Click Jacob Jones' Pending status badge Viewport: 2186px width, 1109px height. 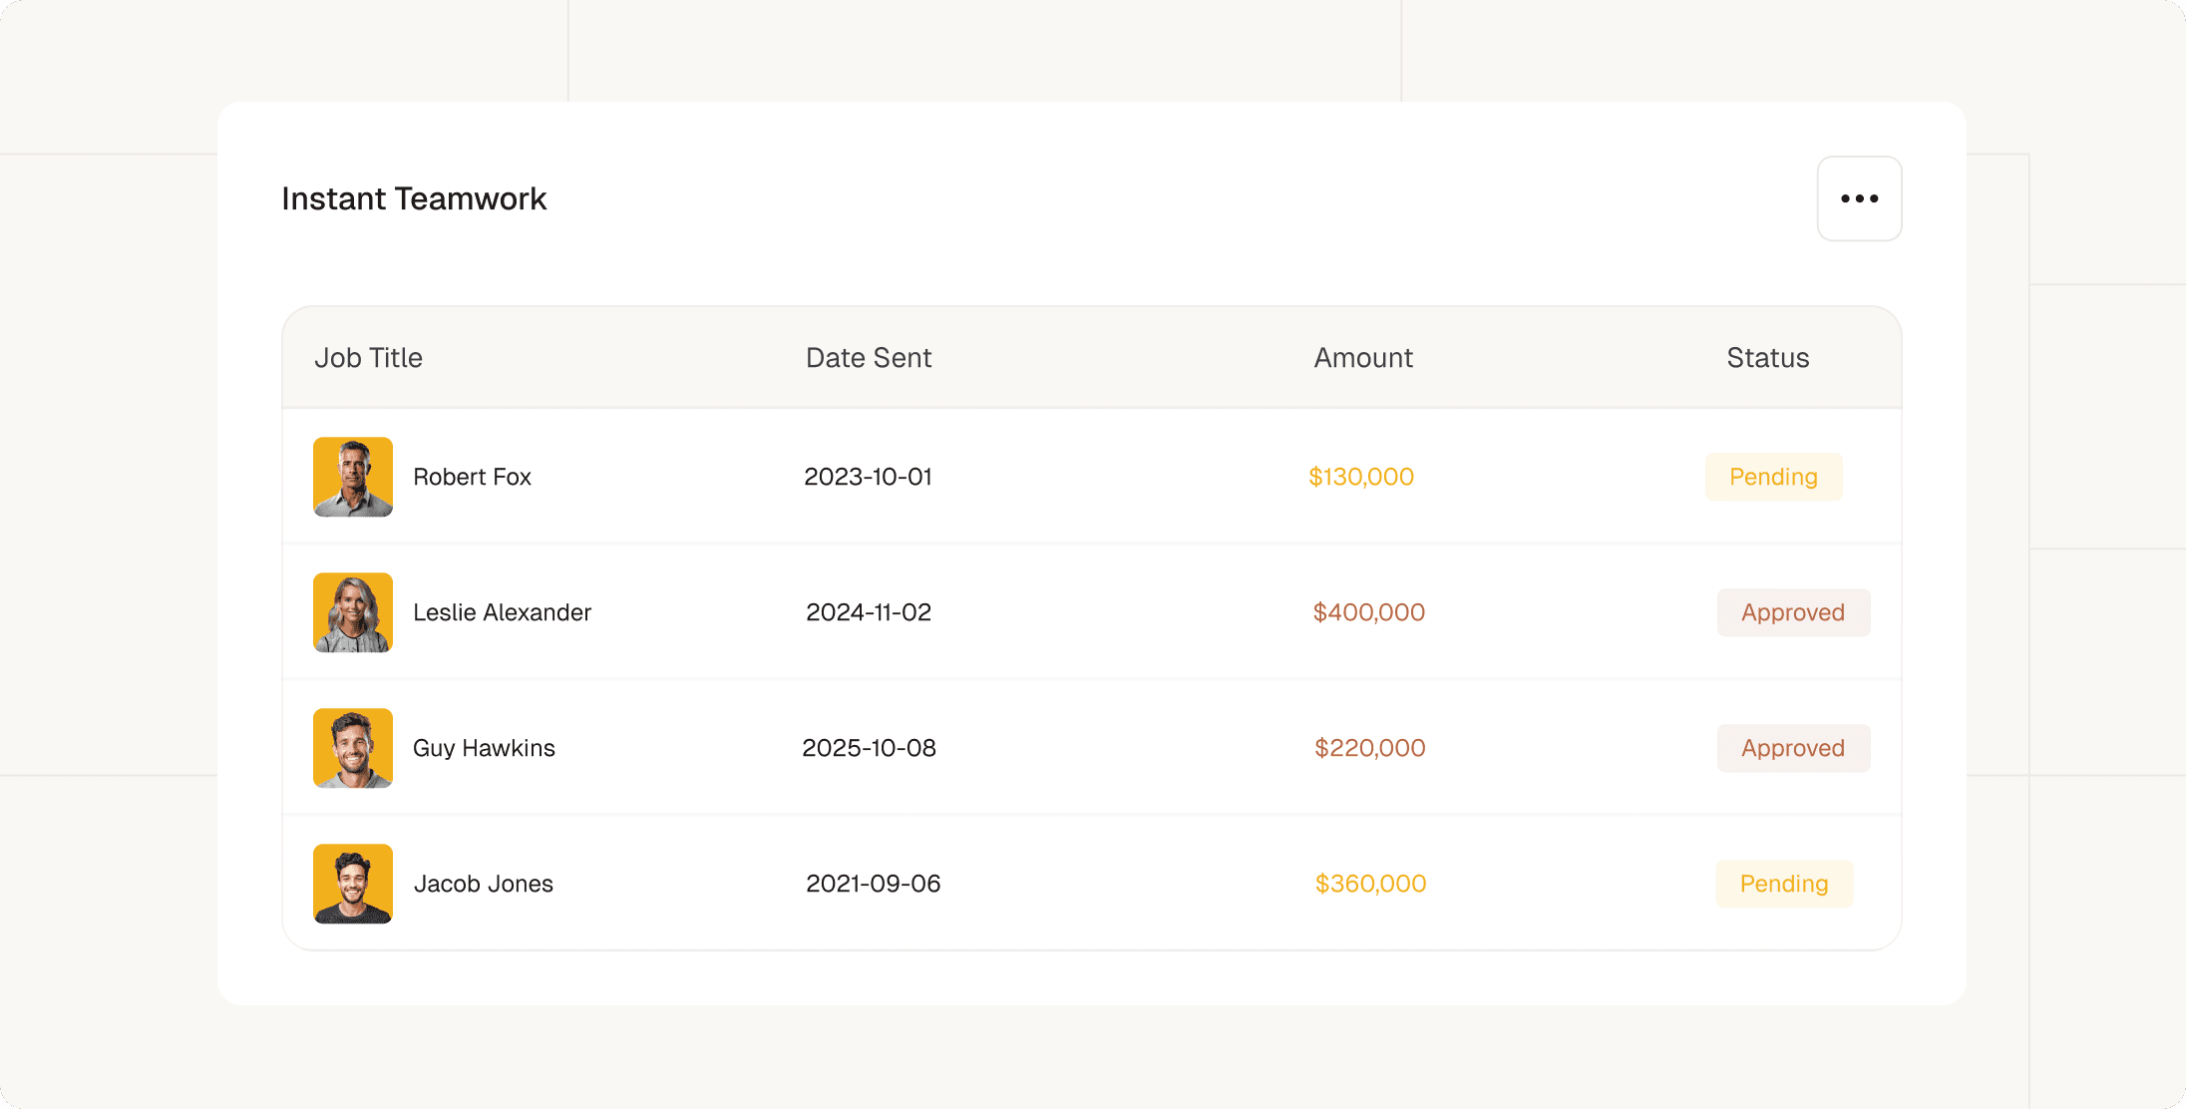[1783, 884]
